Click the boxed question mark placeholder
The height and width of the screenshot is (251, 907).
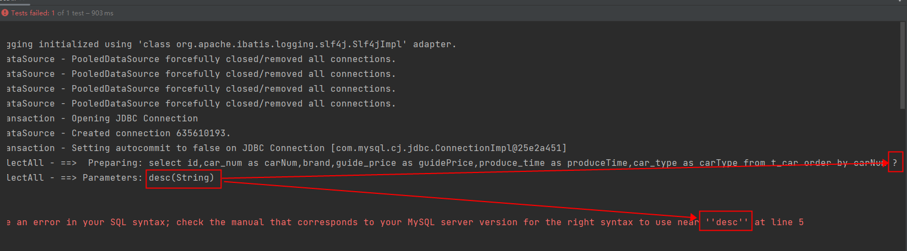895,163
